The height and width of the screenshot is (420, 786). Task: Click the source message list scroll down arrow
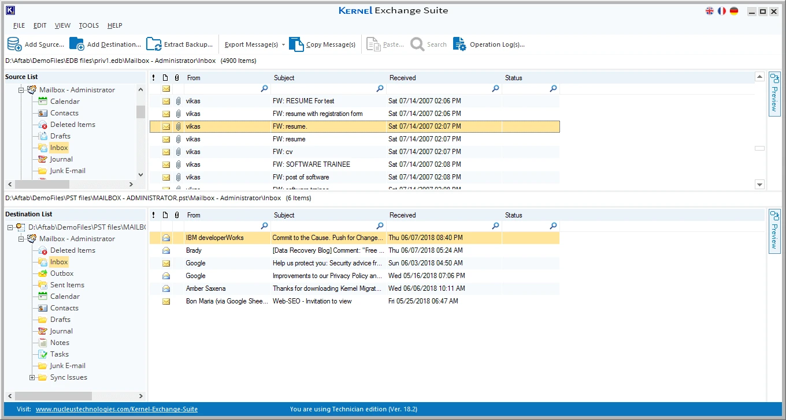760,185
